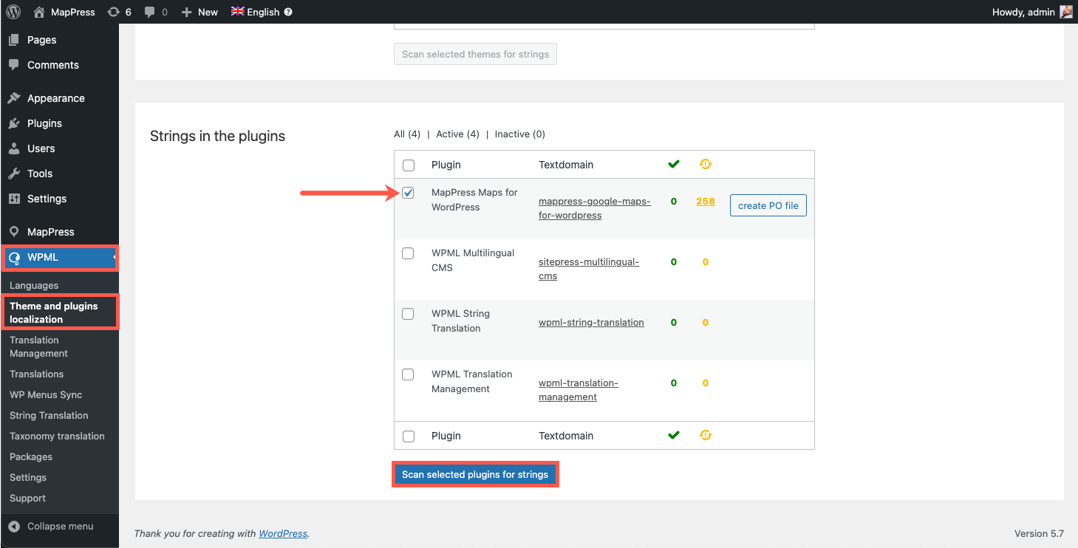Click the help icon beside English
The width and height of the screenshot is (1078, 548).
[288, 12]
